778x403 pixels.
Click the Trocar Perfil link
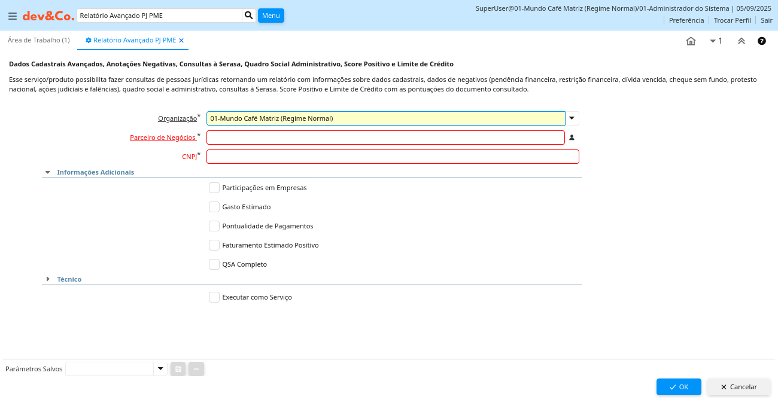(733, 20)
